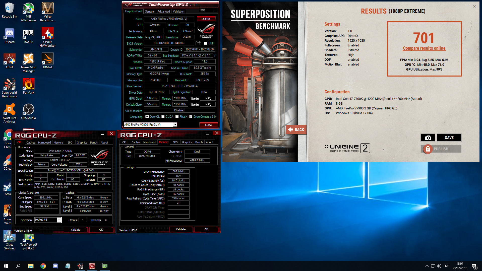This screenshot has height=271, width=482.
Task: Switch to the Sensors tab in GPU-Z
Action: point(150,12)
